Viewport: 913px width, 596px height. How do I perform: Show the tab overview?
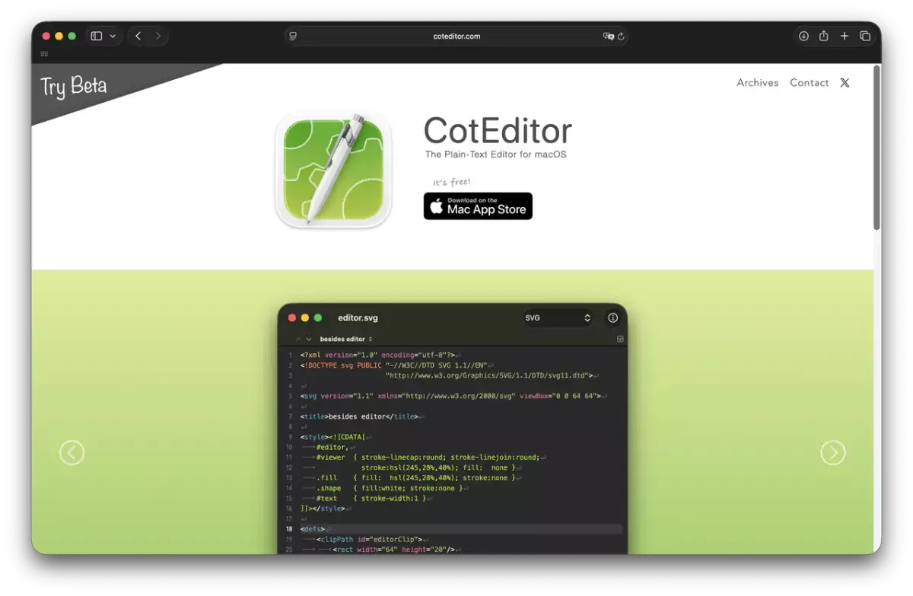[x=865, y=36]
